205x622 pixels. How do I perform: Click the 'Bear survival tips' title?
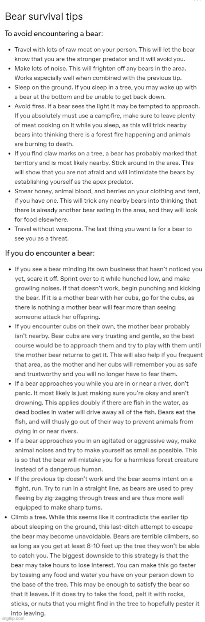coord(44,17)
